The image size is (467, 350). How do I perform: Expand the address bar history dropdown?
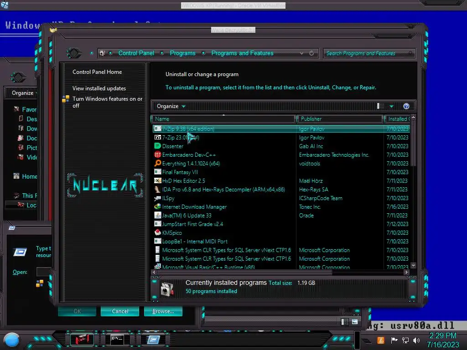[302, 53]
